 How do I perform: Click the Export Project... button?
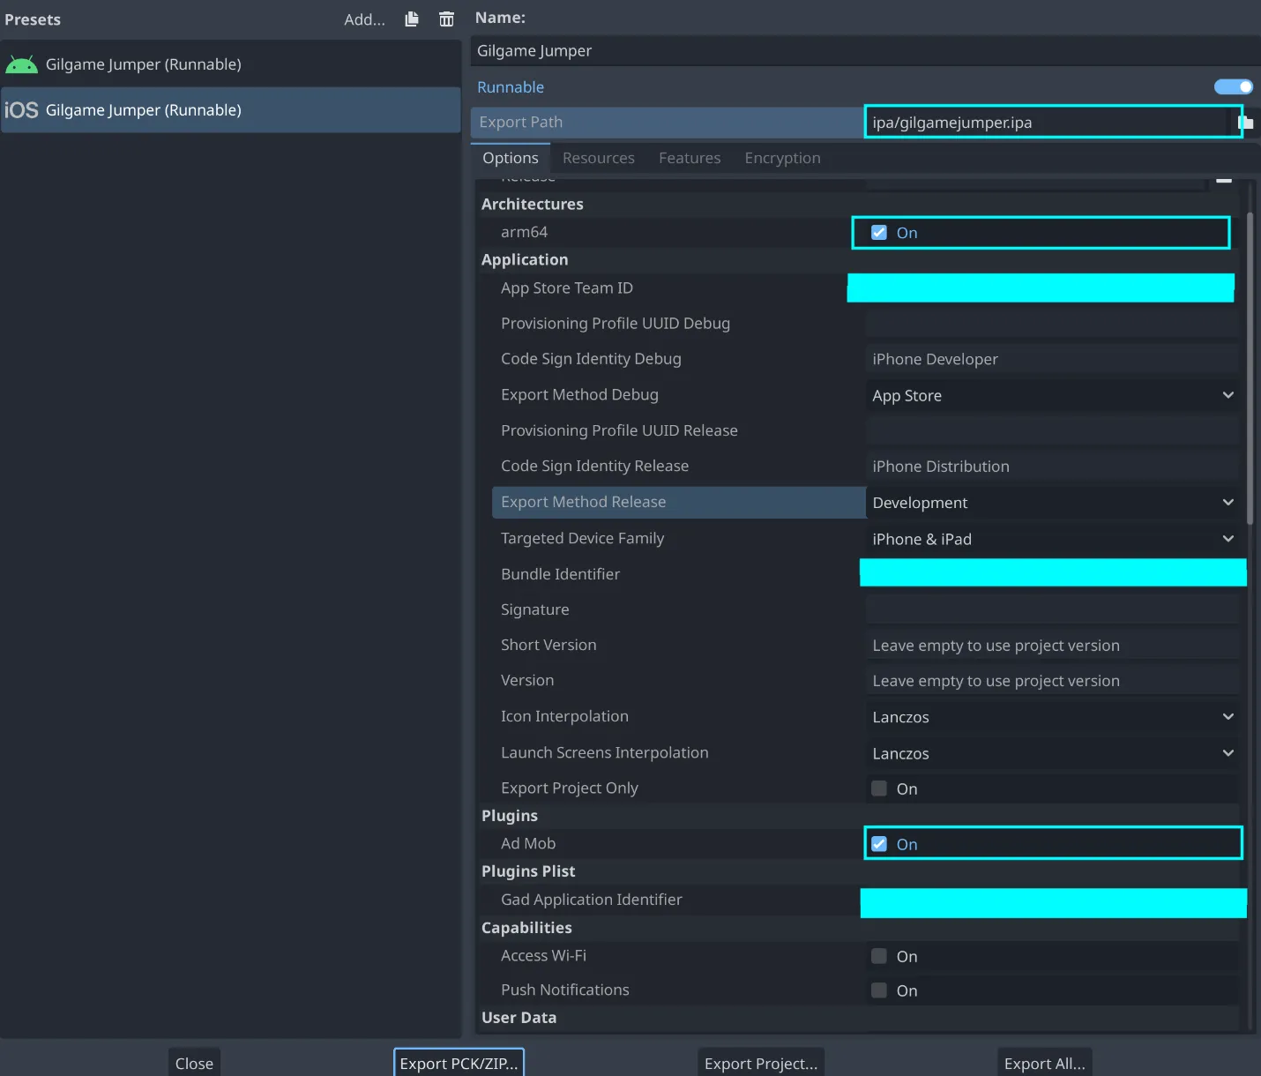coord(761,1063)
